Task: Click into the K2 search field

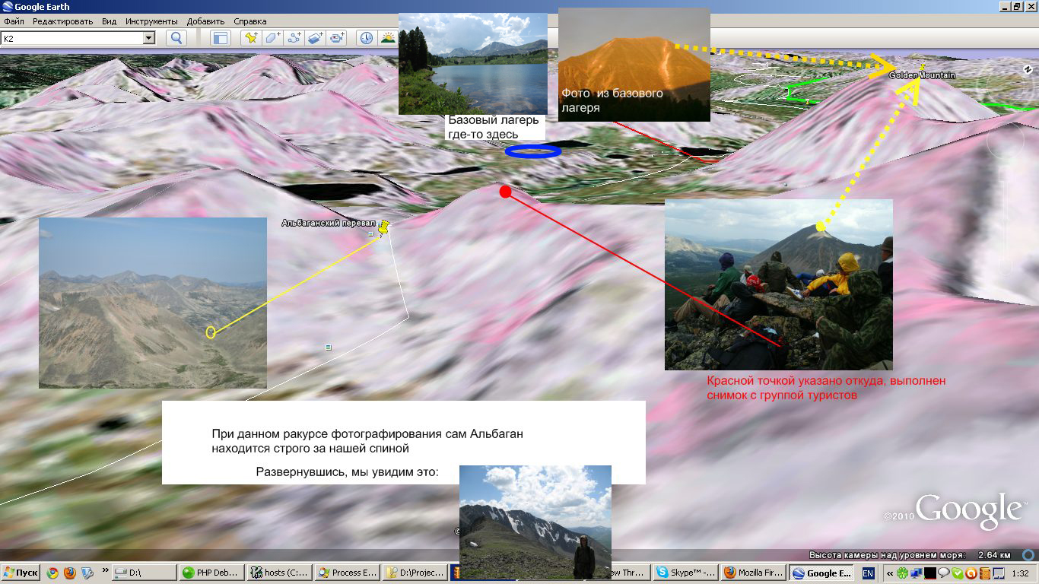Action: (x=72, y=38)
